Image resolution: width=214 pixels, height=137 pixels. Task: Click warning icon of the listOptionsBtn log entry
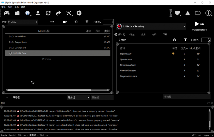[18, 111]
